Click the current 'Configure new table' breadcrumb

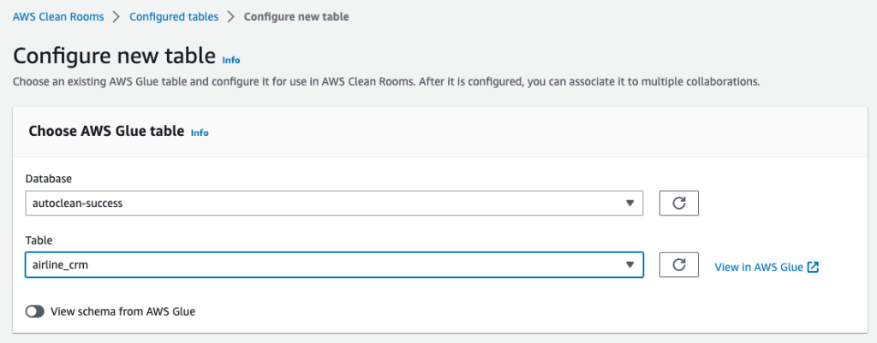pos(296,16)
